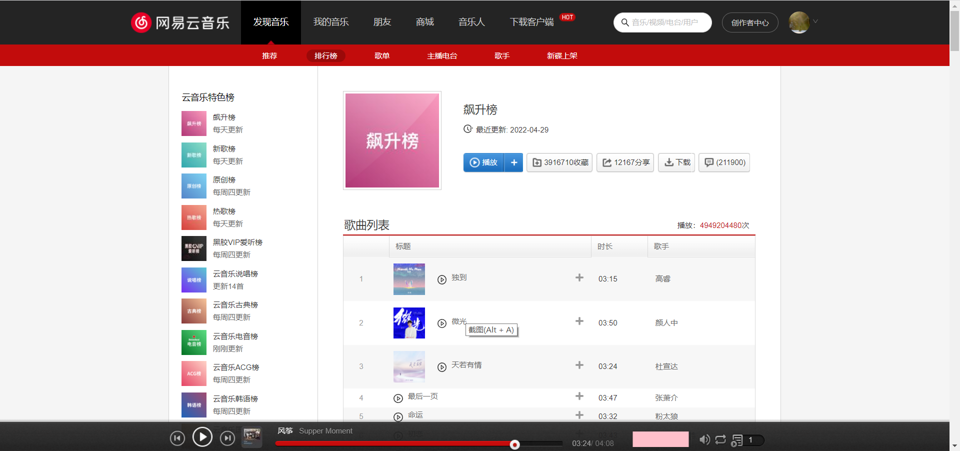Add 最后一页 to the playlist with its plus icon
Image resolution: width=960 pixels, height=451 pixels.
click(x=579, y=396)
